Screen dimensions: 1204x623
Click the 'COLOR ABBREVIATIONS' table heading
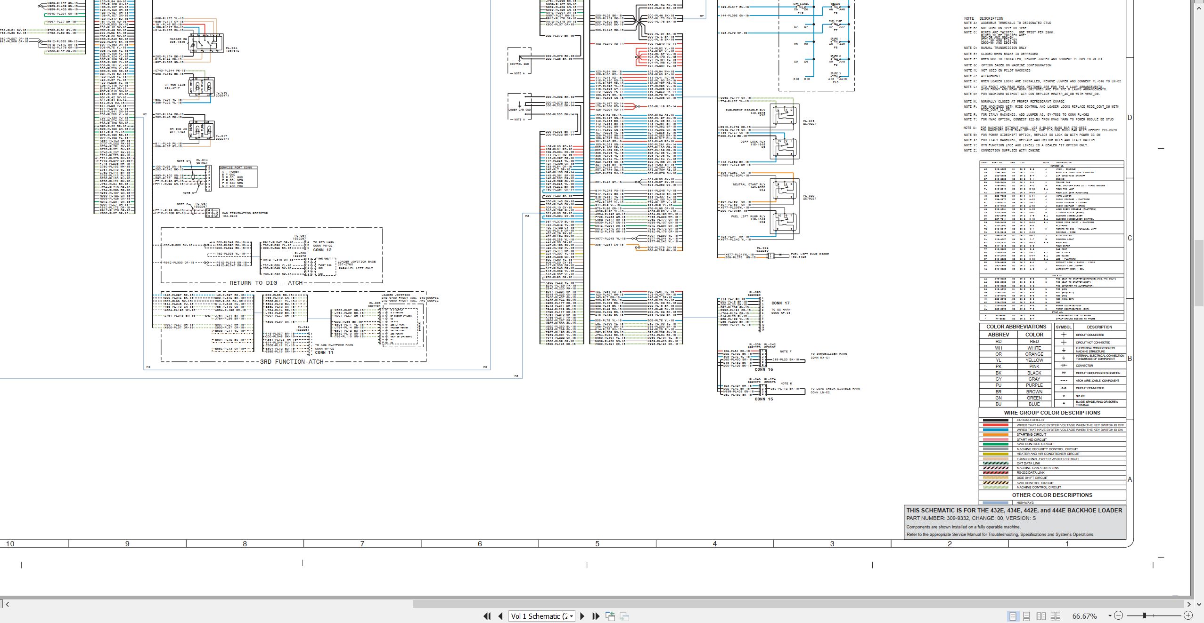tap(1016, 327)
